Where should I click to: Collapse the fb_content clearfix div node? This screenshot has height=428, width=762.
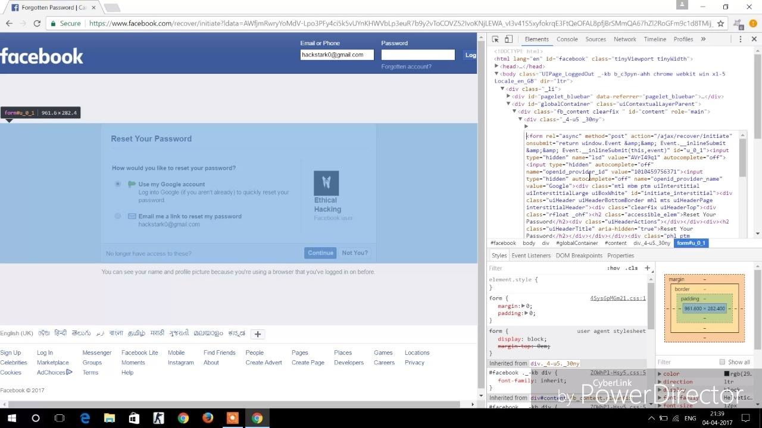(x=514, y=111)
